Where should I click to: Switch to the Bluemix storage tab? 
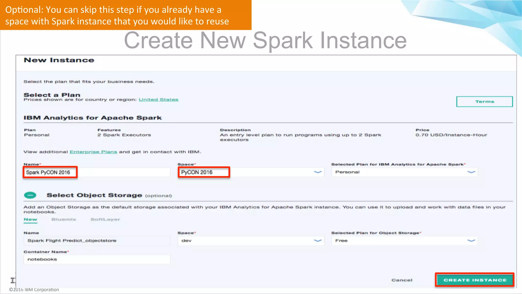[64, 219]
